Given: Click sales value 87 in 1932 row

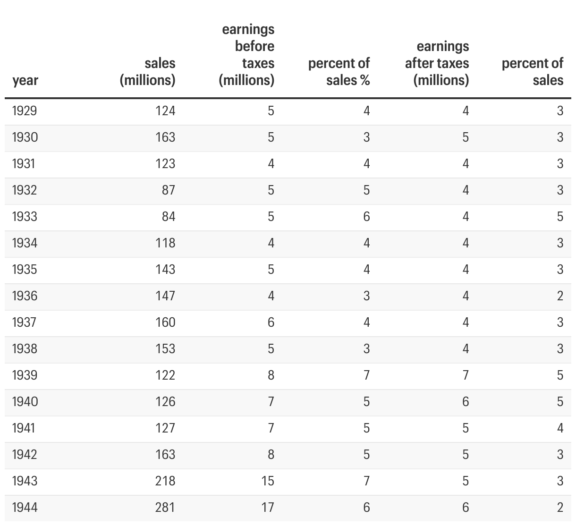Looking at the screenshot, I should [x=169, y=190].
